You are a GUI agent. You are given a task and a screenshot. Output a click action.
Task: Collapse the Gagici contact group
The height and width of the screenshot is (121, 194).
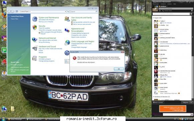(x=153, y=18)
